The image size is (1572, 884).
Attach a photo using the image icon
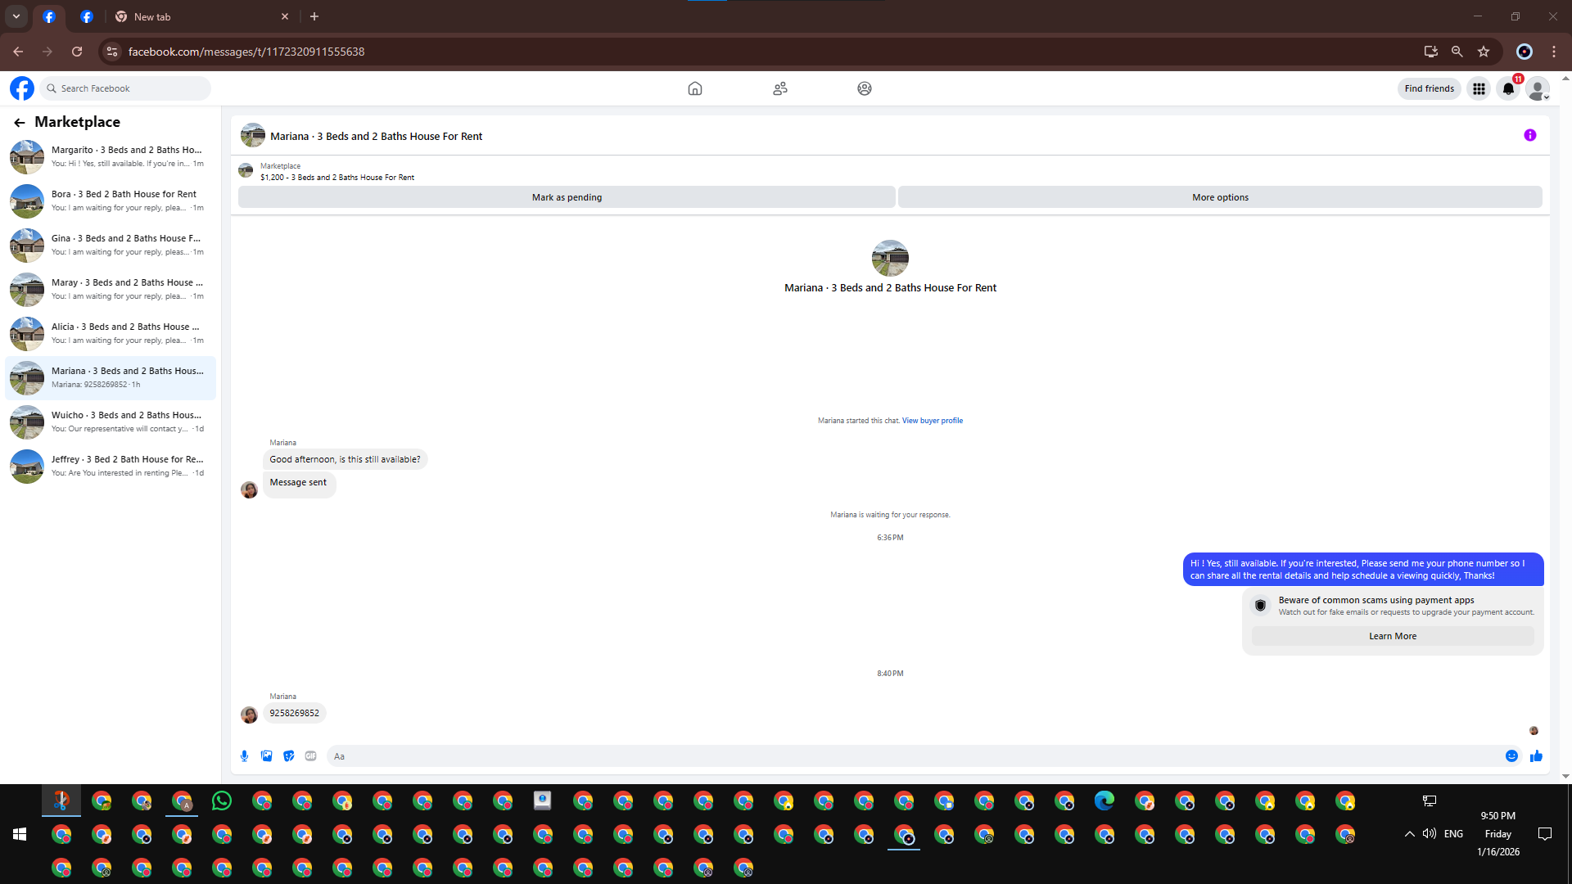pyautogui.click(x=266, y=756)
